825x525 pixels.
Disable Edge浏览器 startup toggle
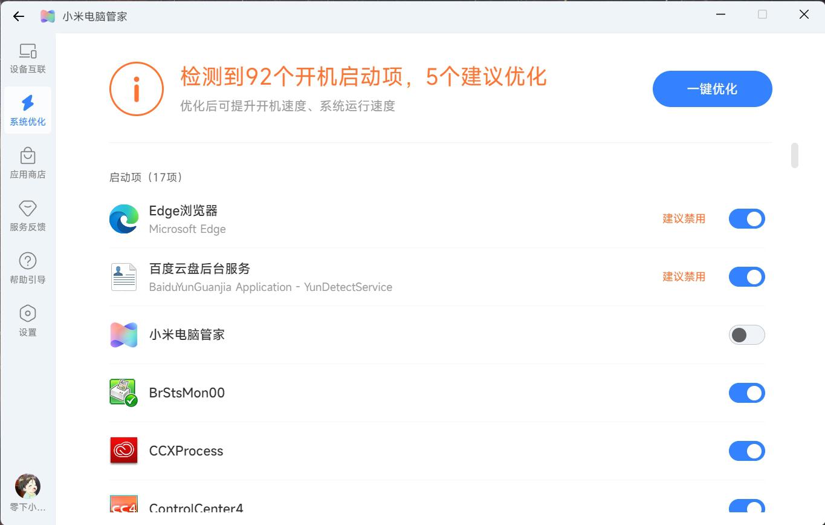(747, 219)
